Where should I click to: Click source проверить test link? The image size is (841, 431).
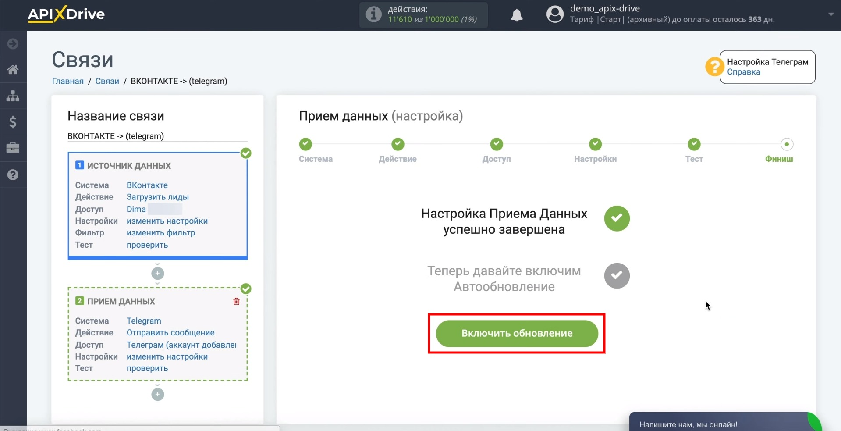pyautogui.click(x=147, y=245)
